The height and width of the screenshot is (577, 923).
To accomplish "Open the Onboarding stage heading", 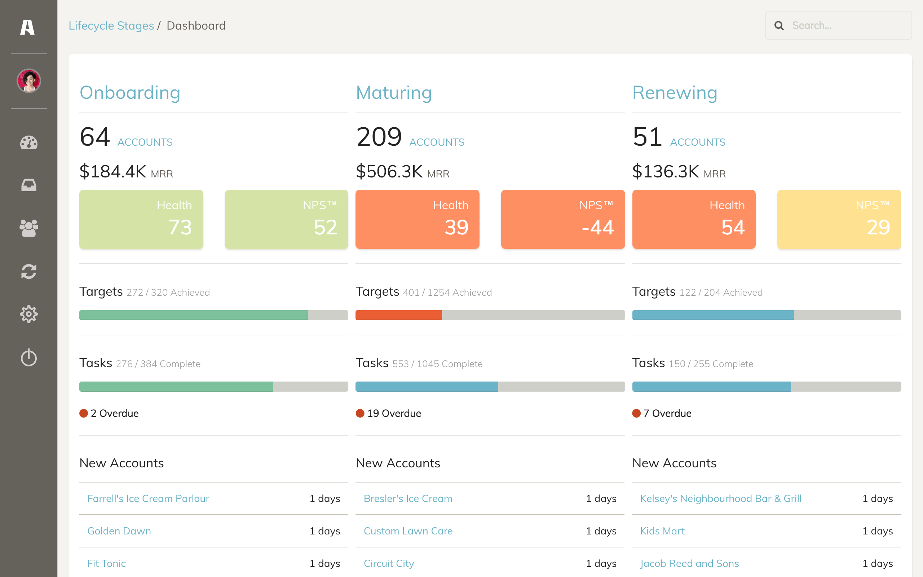I will coord(130,92).
